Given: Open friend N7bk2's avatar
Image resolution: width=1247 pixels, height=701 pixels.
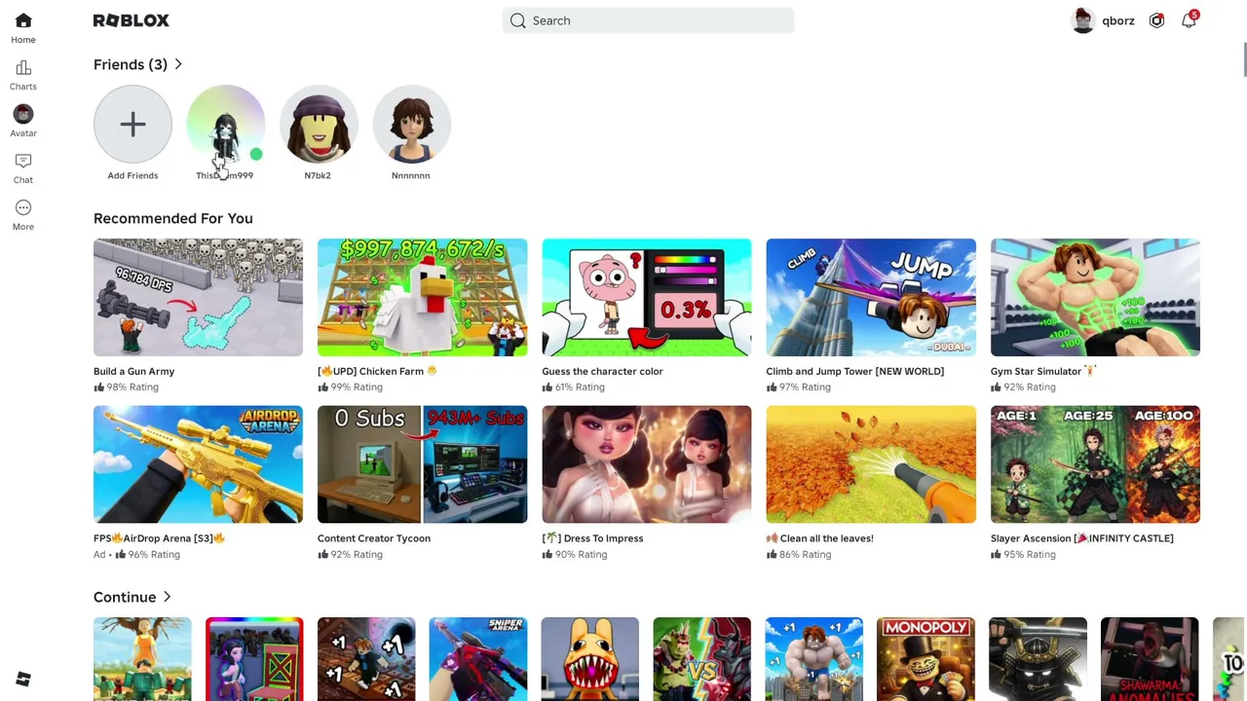Looking at the screenshot, I should click(319, 124).
